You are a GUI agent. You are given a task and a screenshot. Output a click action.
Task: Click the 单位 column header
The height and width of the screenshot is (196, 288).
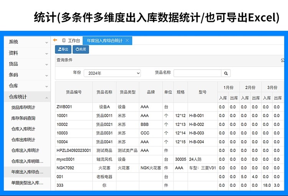168,92
